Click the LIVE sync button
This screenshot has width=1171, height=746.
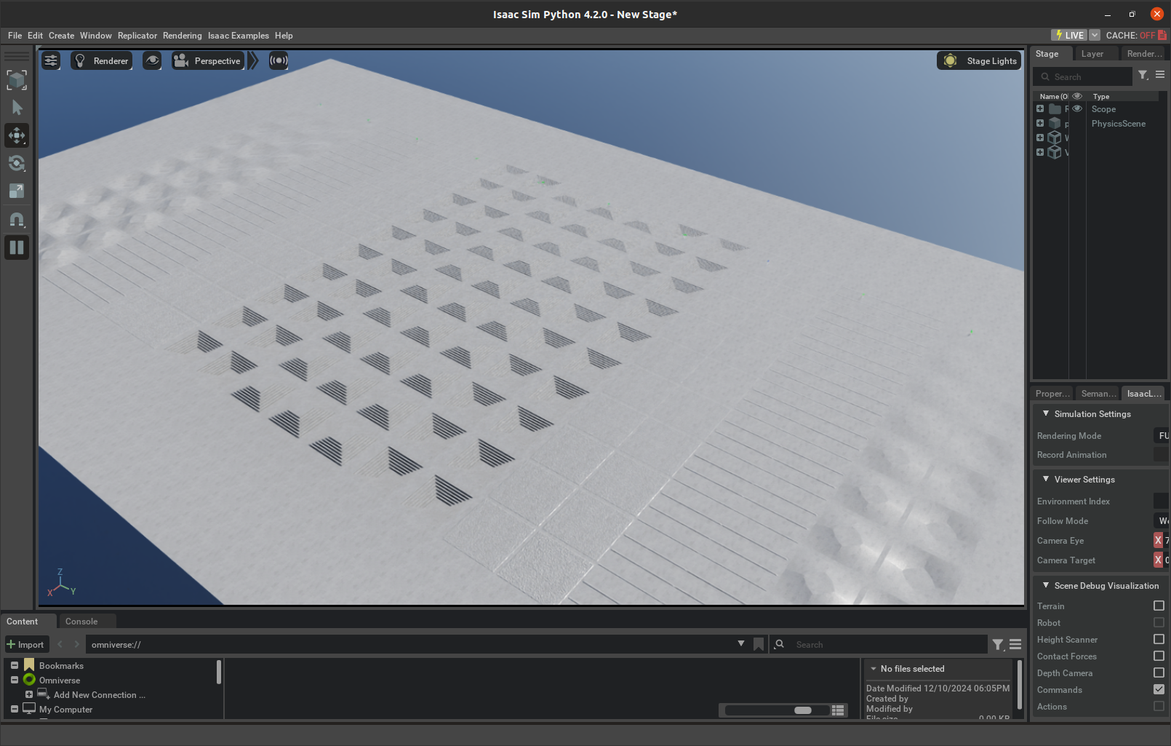(x=1068, y=34)
